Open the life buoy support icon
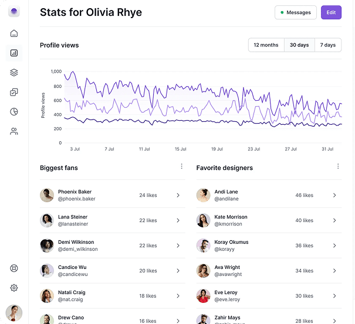 click(14, 268)
